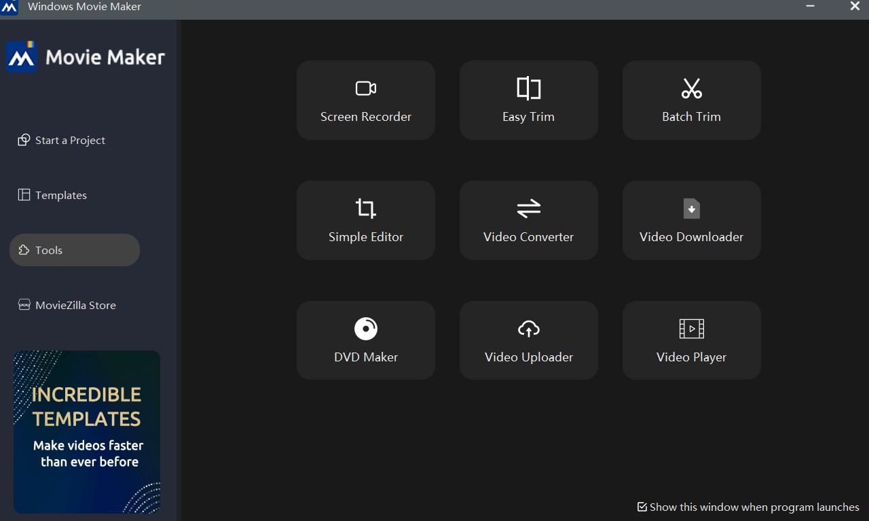
Task: Click the Video Converter arrows icon
Action: pyautogui.click(x=528, y=209)
